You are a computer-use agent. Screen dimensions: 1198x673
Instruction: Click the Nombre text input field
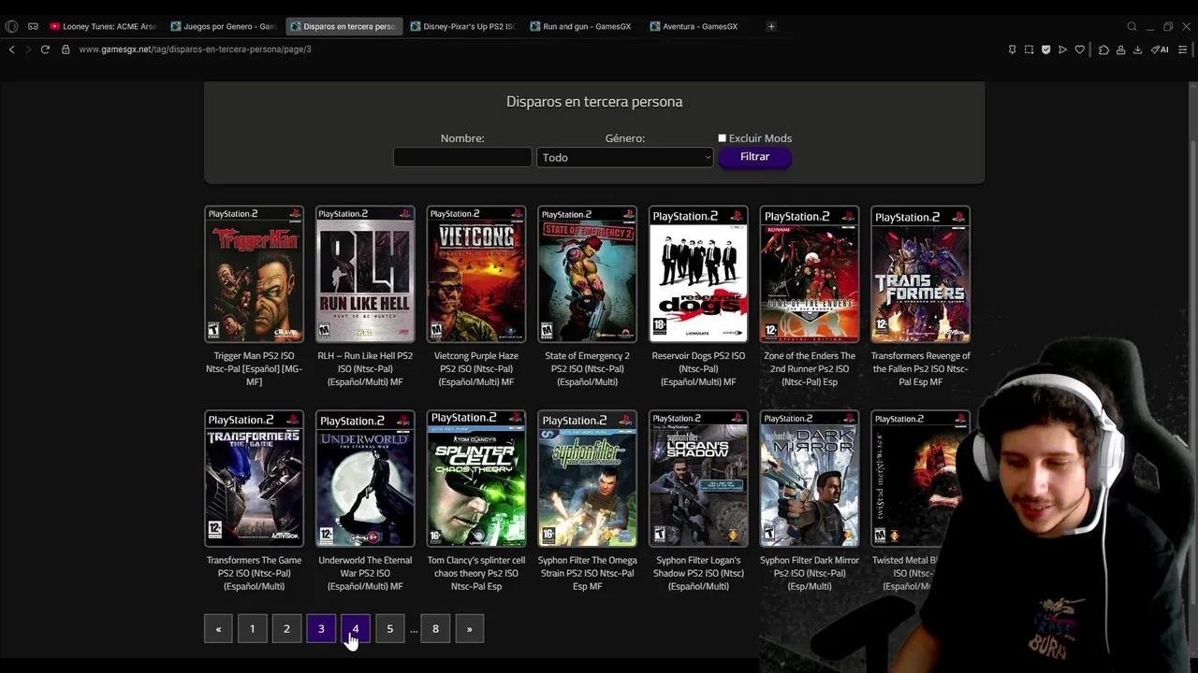tap(462, 157)
